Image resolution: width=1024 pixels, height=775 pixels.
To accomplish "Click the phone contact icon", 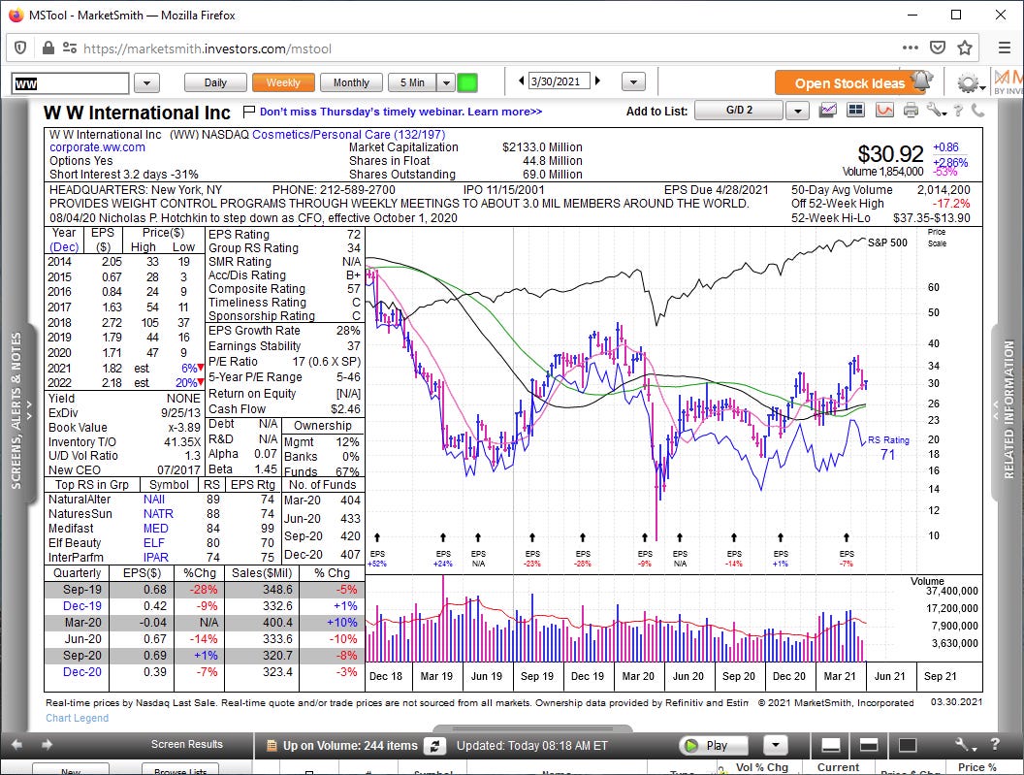I will 977,111.
